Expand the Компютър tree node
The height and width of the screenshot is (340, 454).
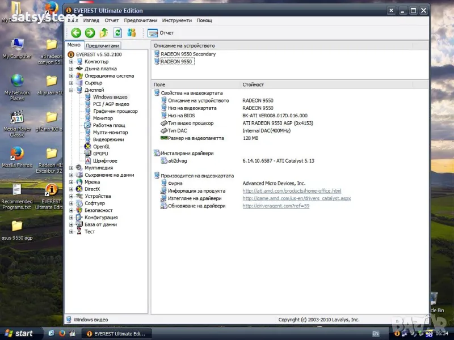(x=72, y=62)
